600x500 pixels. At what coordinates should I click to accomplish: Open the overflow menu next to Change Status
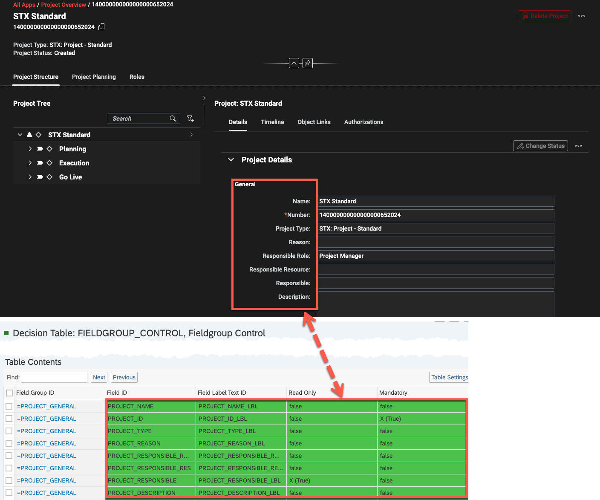[x=578, y=146]
